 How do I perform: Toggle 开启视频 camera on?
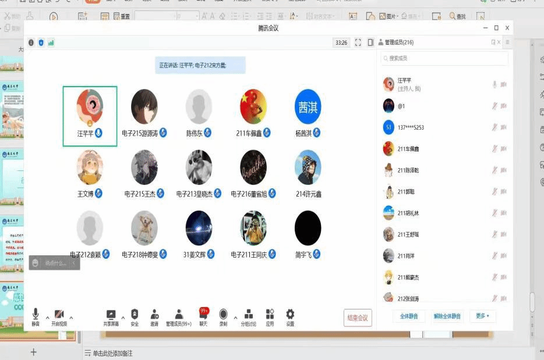click(x=59, y=315)
